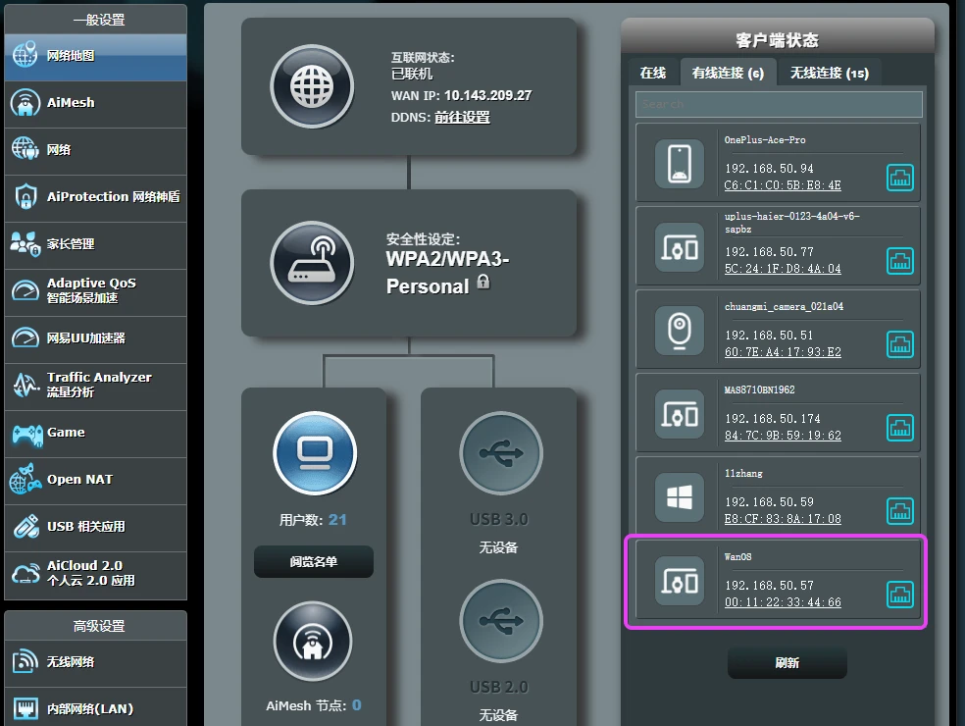This screenshot has width=965, height=726.
Task: Click the 网易UU加速器 gauge icon
Action: [x=25, y=337]
